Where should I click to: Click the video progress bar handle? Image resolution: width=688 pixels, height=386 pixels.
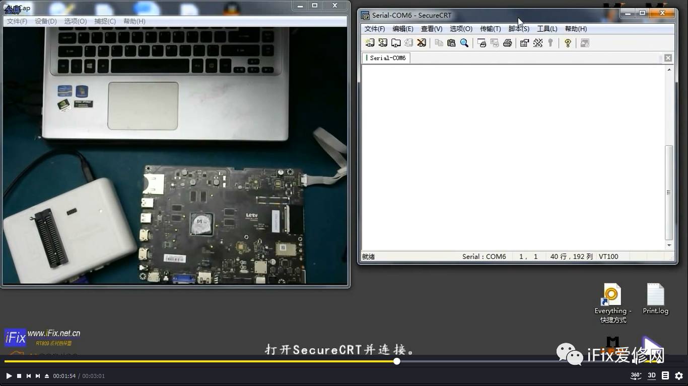397,361
